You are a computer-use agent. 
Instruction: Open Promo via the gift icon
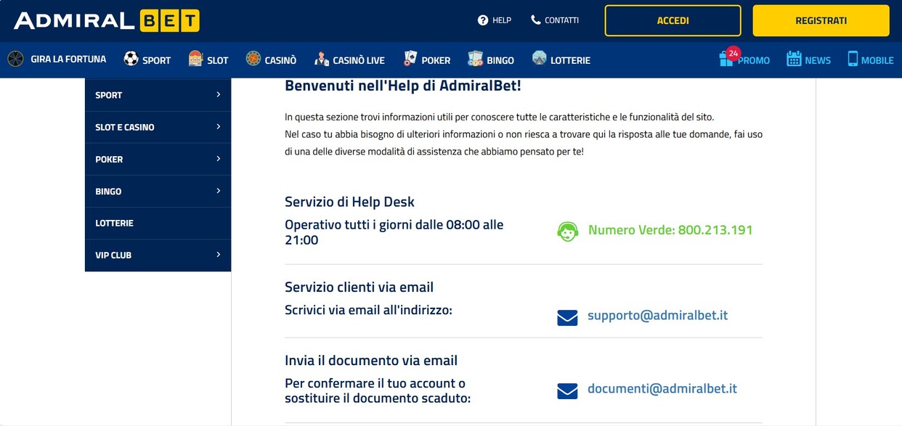726,60
